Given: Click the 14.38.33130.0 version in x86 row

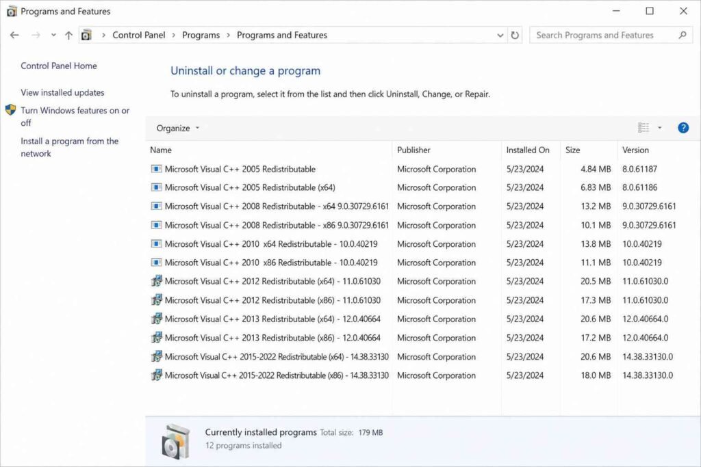Looking at the screenshot, I should click(648, 375).
